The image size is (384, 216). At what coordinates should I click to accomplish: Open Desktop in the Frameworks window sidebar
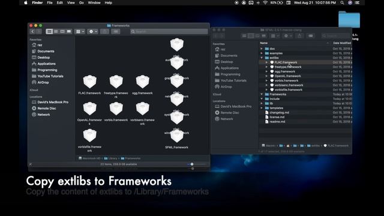(41, 58)
